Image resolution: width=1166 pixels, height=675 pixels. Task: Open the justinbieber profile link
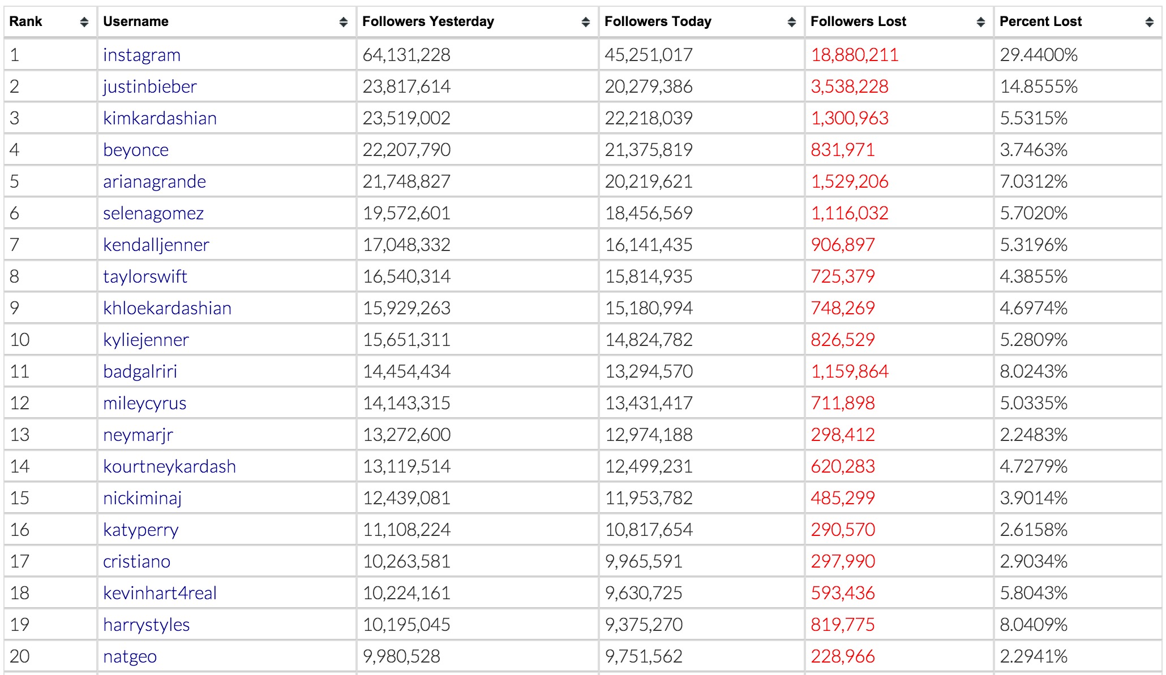coord(149,86)
